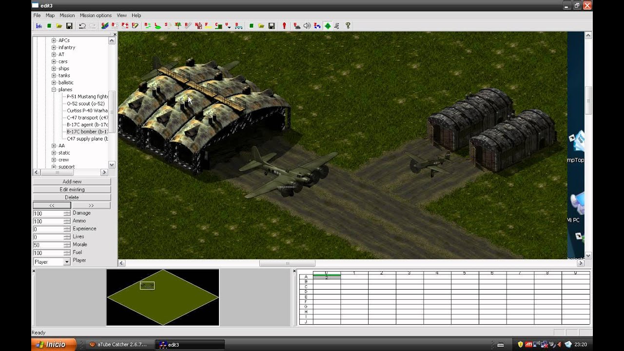Click the Fuel spinner arrows
This screenshot has width=624, height=351.
coord(67,253)
